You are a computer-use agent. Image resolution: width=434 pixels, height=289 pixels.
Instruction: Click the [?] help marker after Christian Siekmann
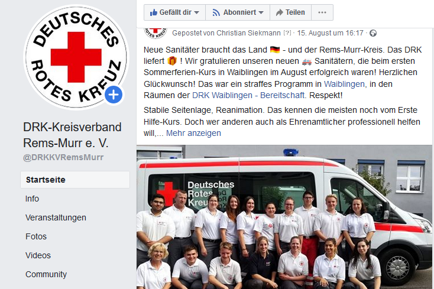[287, 33]
